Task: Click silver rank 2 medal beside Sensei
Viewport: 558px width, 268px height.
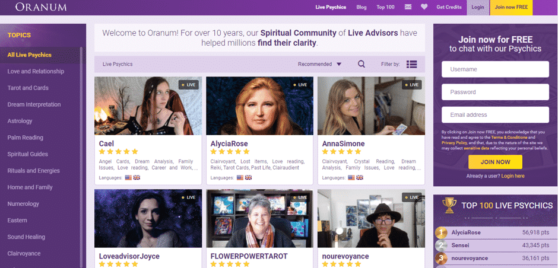Action: 441,245
